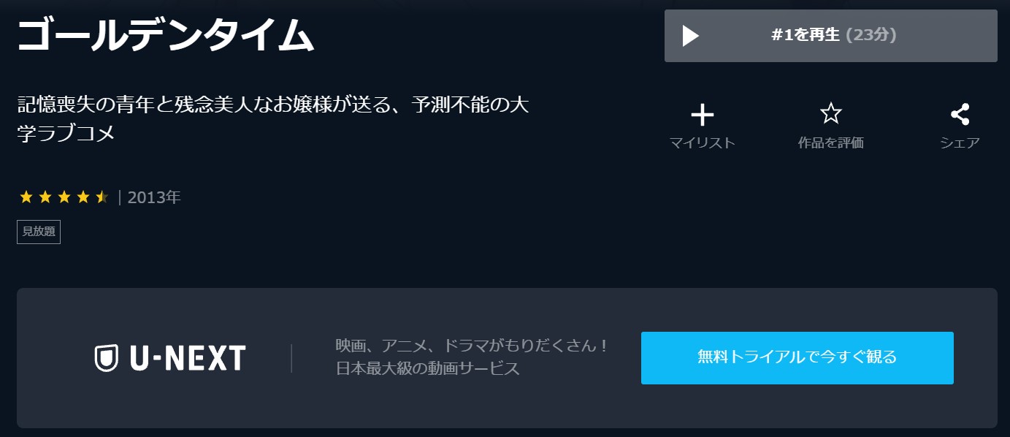Add the title with the plus マイリスト icon
The width and height of the screenshot is (1010, 437).
click(x=702, y=115)
